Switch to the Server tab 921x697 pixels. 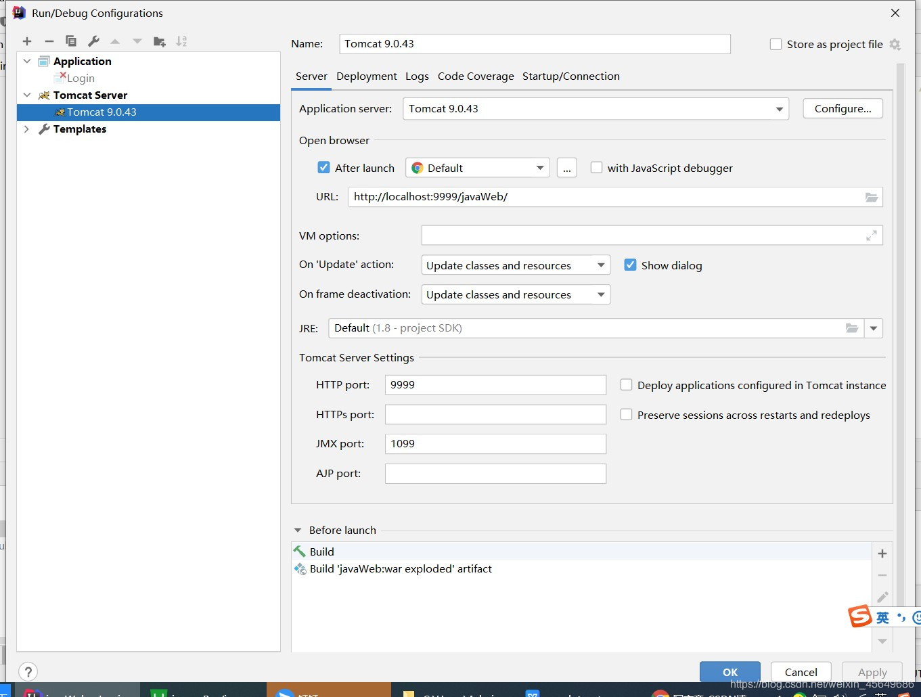(311, 76)
